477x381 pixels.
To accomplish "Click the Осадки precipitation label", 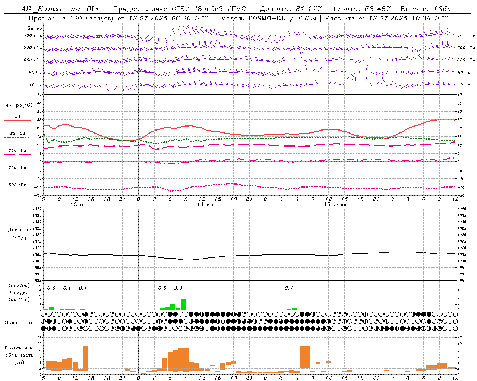I will coord(19,292).
